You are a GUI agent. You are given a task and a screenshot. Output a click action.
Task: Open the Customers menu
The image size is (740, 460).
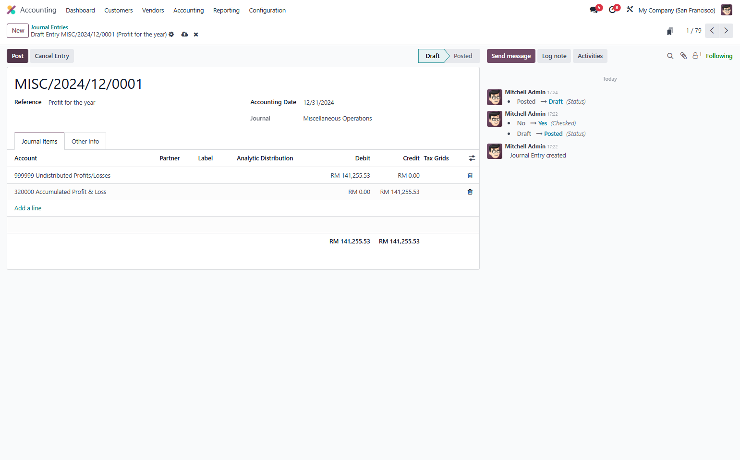(119, 10)
